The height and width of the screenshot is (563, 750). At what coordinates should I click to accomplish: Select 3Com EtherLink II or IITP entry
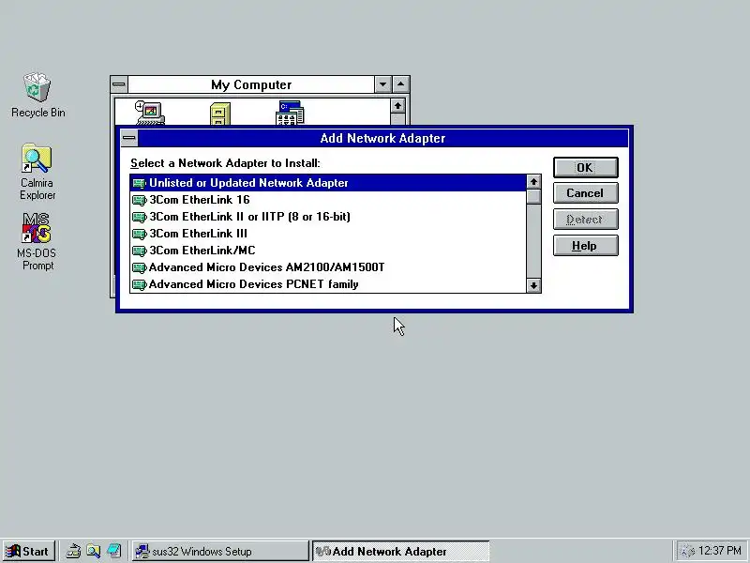coord(328,217)
